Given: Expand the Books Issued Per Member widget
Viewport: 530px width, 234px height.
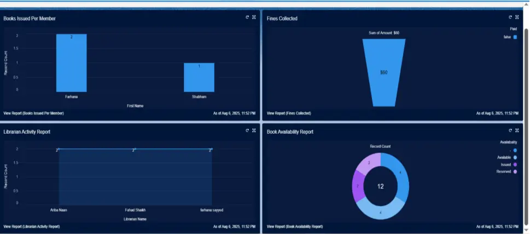Looking at the screenshot, I should click(254, 17).
